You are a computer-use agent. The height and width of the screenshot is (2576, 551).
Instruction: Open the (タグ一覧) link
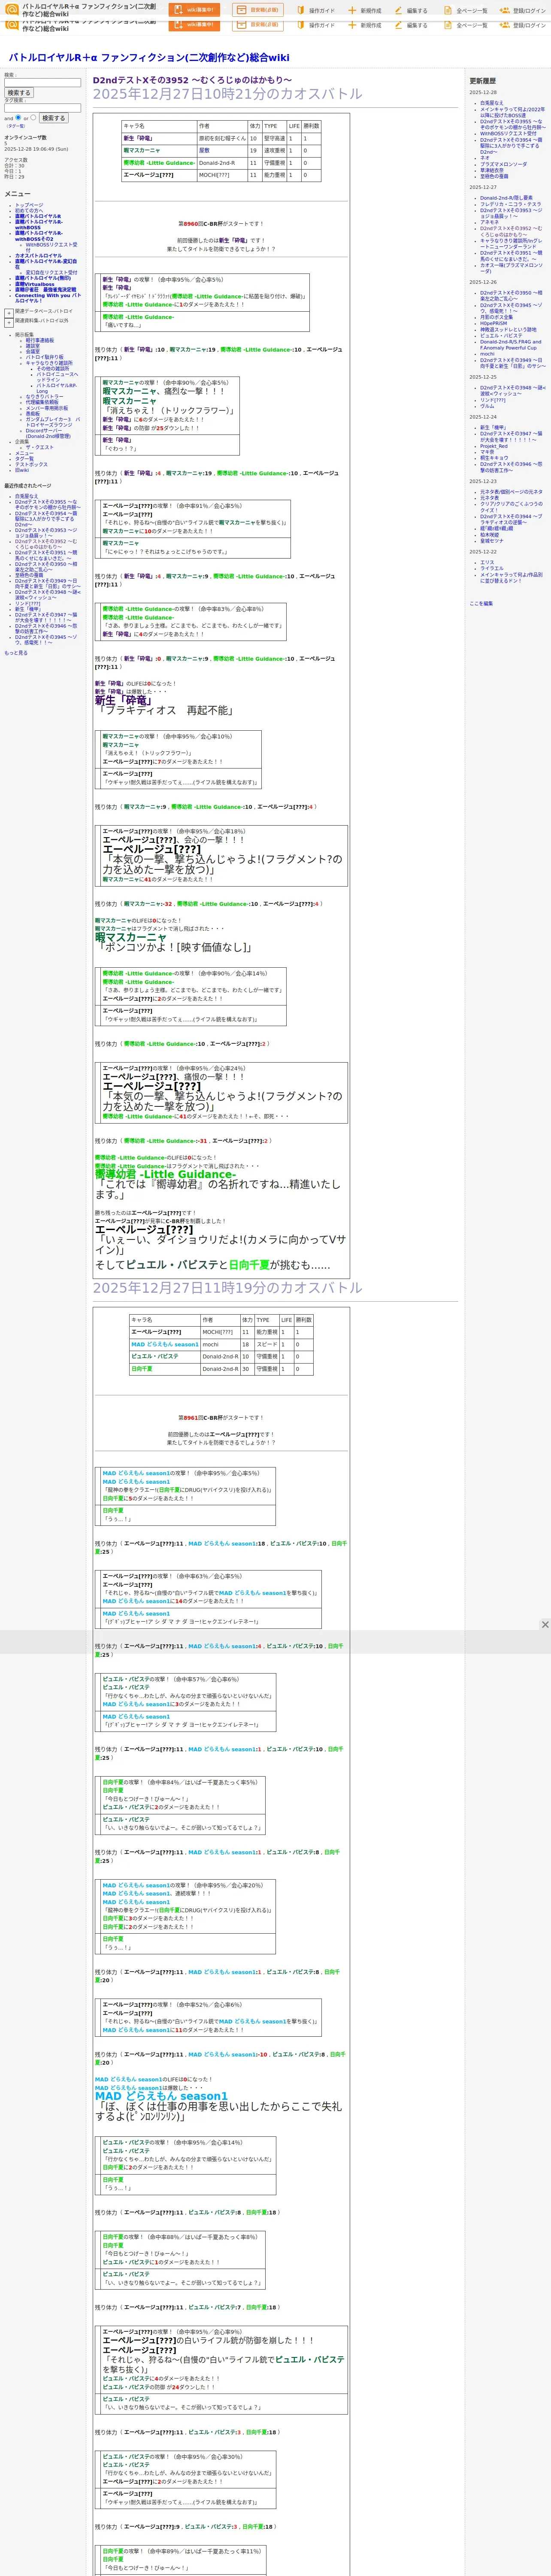(x=16, y=126)
